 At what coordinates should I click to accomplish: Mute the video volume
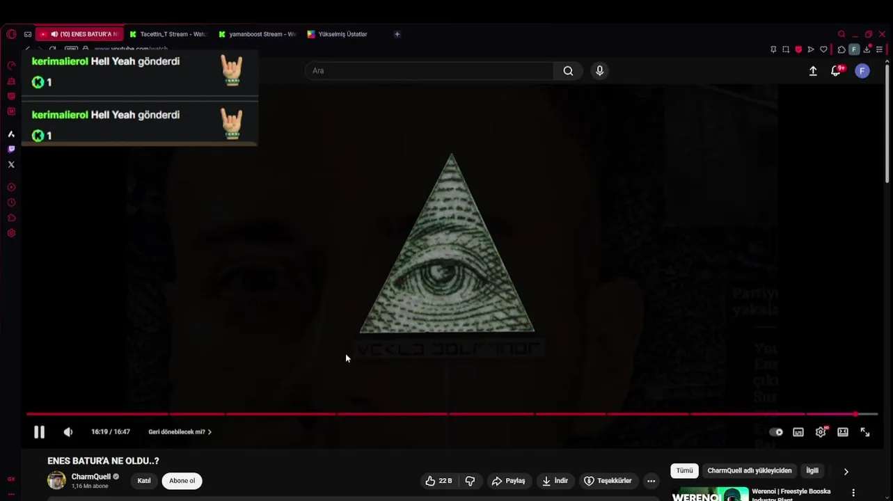(68, 432)
